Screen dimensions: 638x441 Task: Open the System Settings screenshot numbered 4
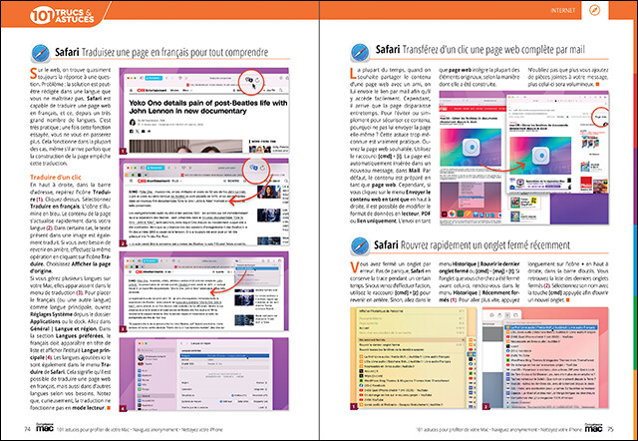[x=203, y=374]
